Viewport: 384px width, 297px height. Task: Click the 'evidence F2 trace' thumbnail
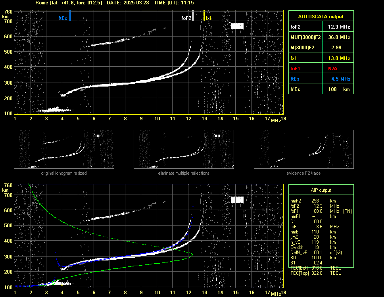(x=304, y=149)
